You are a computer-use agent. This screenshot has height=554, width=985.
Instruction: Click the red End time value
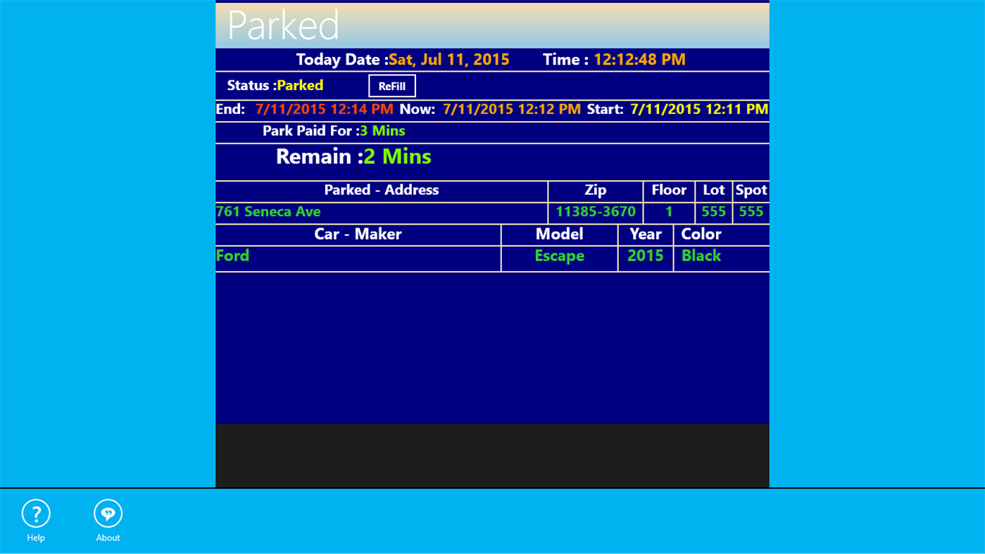[324, 108]
